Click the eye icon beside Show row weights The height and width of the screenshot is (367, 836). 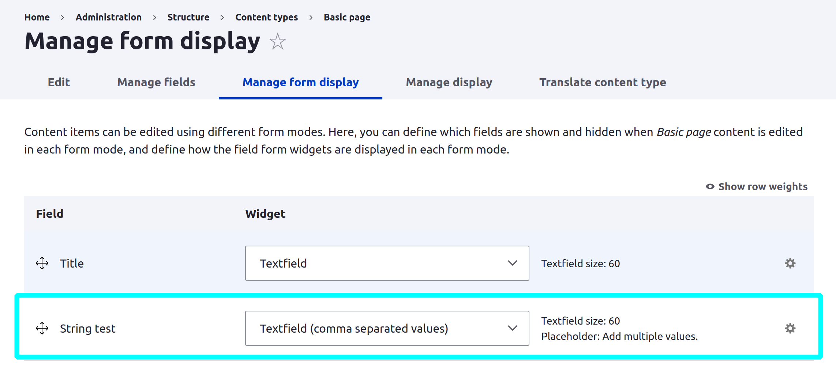(x=709, y=186)
